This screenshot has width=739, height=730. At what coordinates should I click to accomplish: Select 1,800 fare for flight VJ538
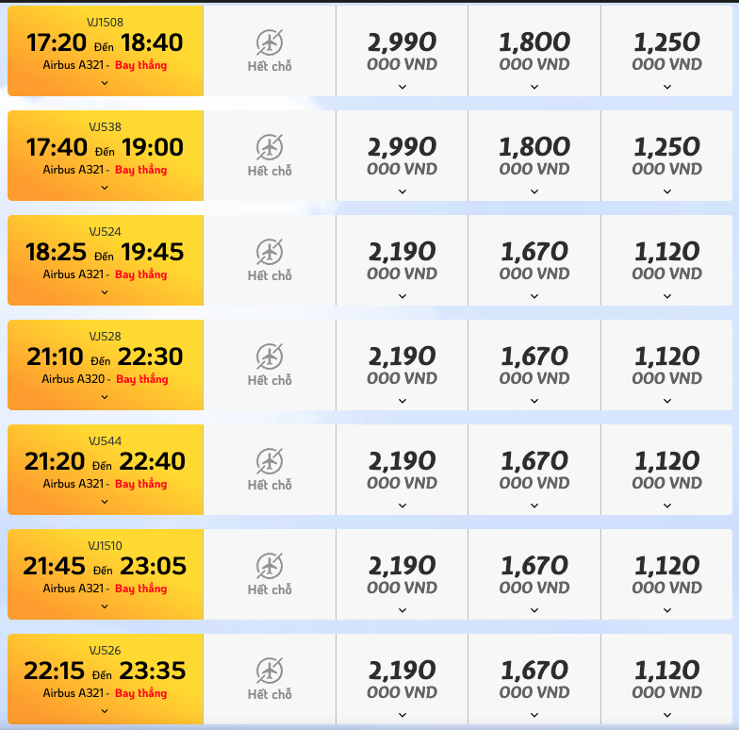point(534,156)
